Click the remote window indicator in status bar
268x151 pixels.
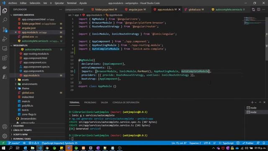[x=3, y=143]
